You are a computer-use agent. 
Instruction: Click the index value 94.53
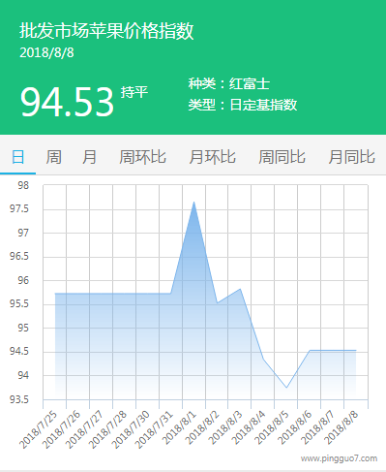tap(67, 102)
